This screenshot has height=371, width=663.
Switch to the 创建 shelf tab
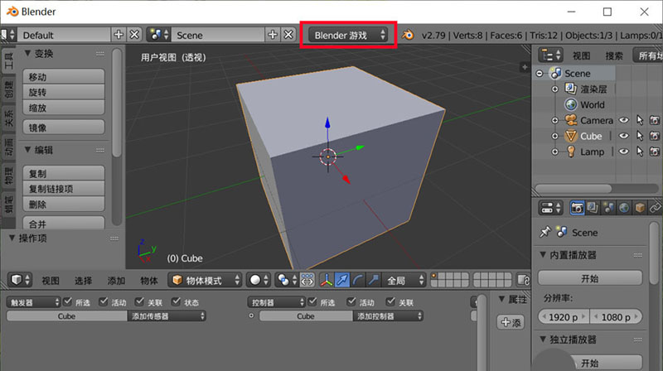[8, 90]
